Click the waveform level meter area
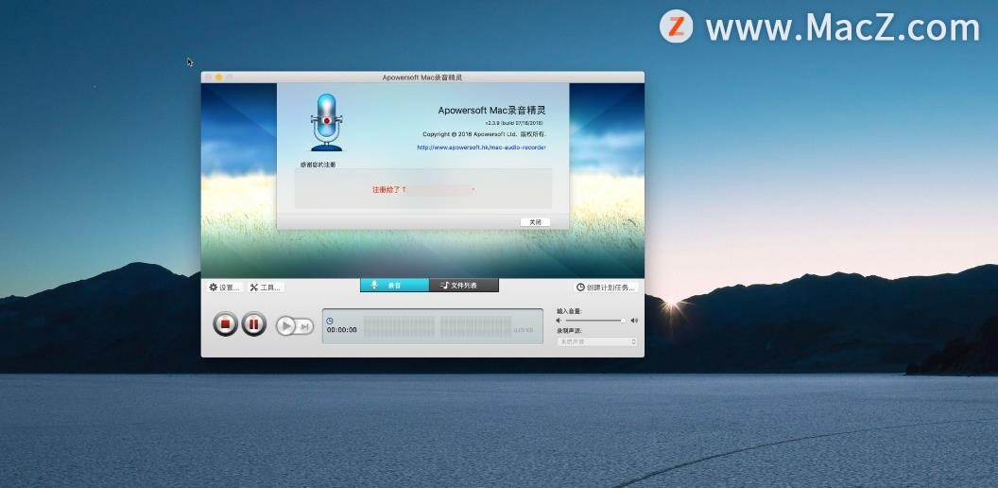This screenshot has width=998, height=488. (x=438, y=327)
